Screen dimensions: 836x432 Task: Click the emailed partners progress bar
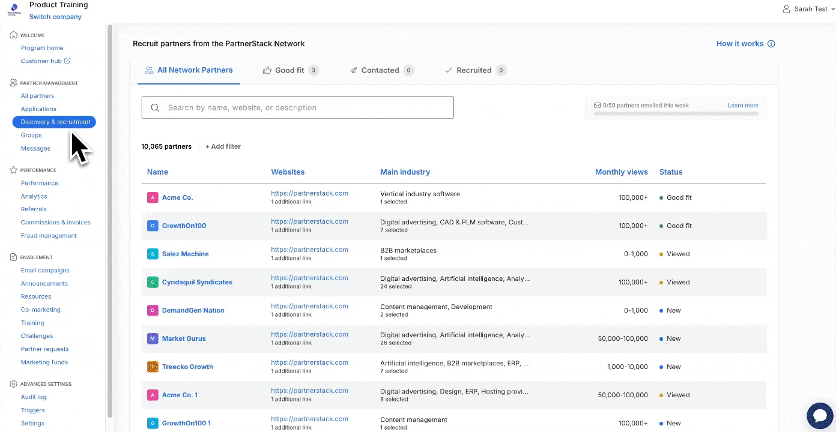(676, 113)
